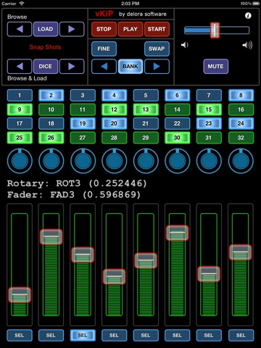This screenshot has width=261, height=348.
Task: Toggle green pad 13
Action: [x=146, y=109]
